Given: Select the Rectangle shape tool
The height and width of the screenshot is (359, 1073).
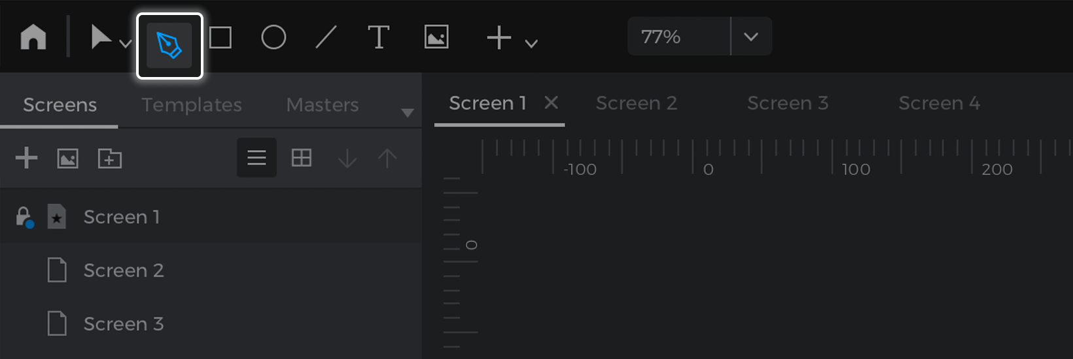Looking at the screenshot, I should [220, 37].
